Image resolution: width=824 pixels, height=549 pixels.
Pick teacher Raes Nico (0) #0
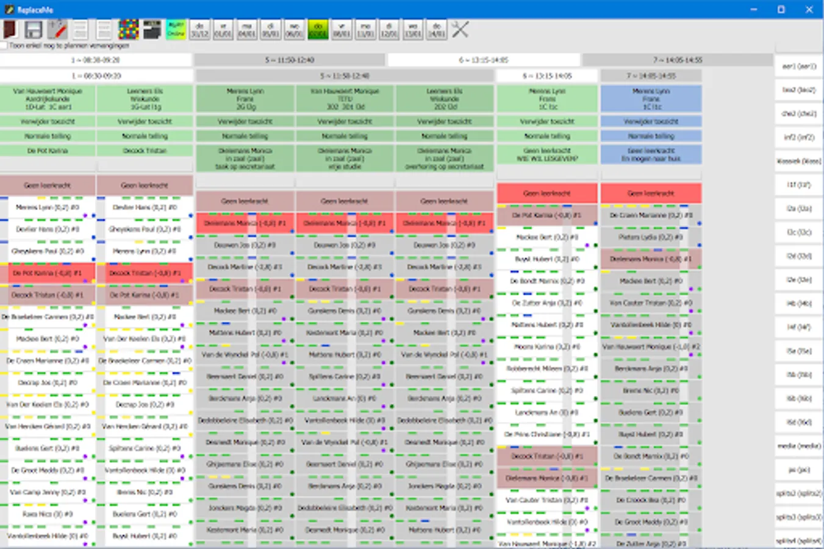point(48,514)
